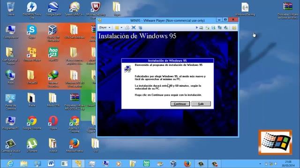Select the µTorrent desktop shortcut
The height and width of the screenshot is (168, 300).
pyautogui.click(x=32, y=146)
